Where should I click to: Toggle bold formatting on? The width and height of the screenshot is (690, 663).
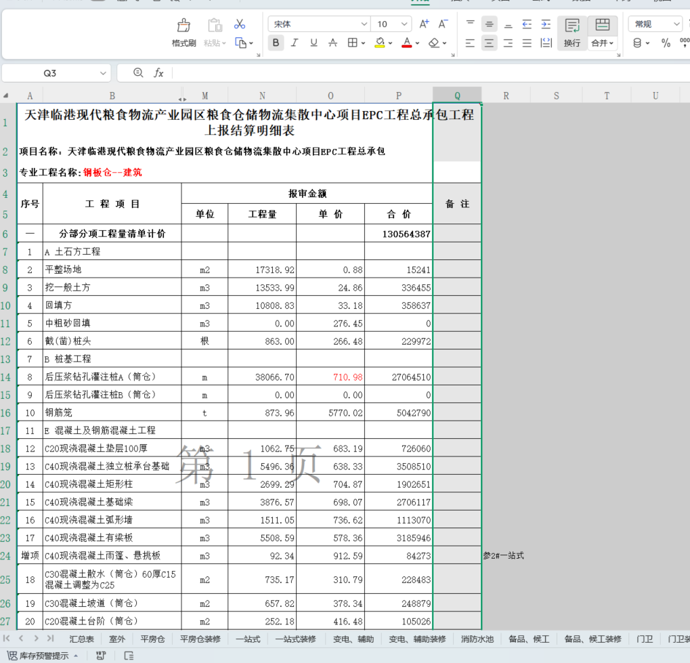click(x=275, y=42)
